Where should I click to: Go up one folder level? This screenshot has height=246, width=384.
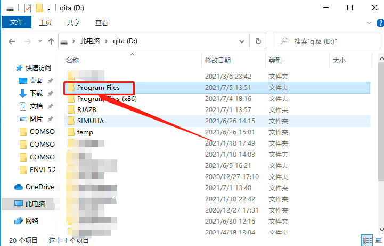pyautogui.click(x=51, y=41)
